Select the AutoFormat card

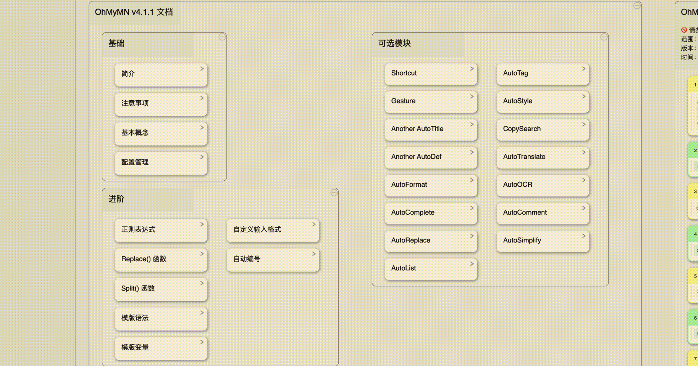(x=431, y=185)
